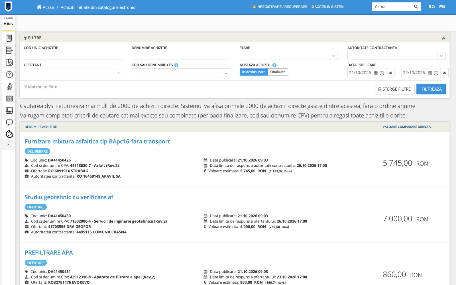Screen dimensions: 456x285
Task: Open 'Studiu geotehnic cu verificare af' listing
Action: pos(69,197)
